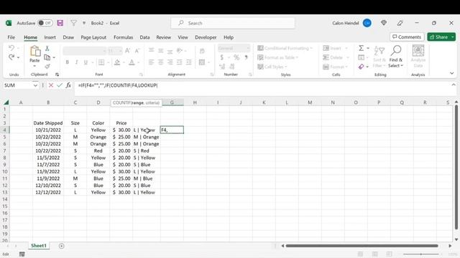Click the Copy icon
The image size is (460, 258).
(47, 57)
